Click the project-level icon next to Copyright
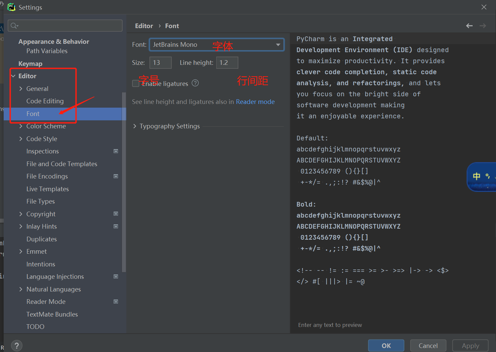The height and width of the screenshot is (352, 496). pos(116,214)
